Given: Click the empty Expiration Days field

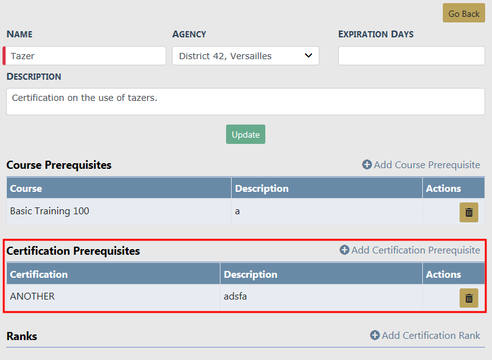Looking at the screenshot, I should (x=411, y=56).
